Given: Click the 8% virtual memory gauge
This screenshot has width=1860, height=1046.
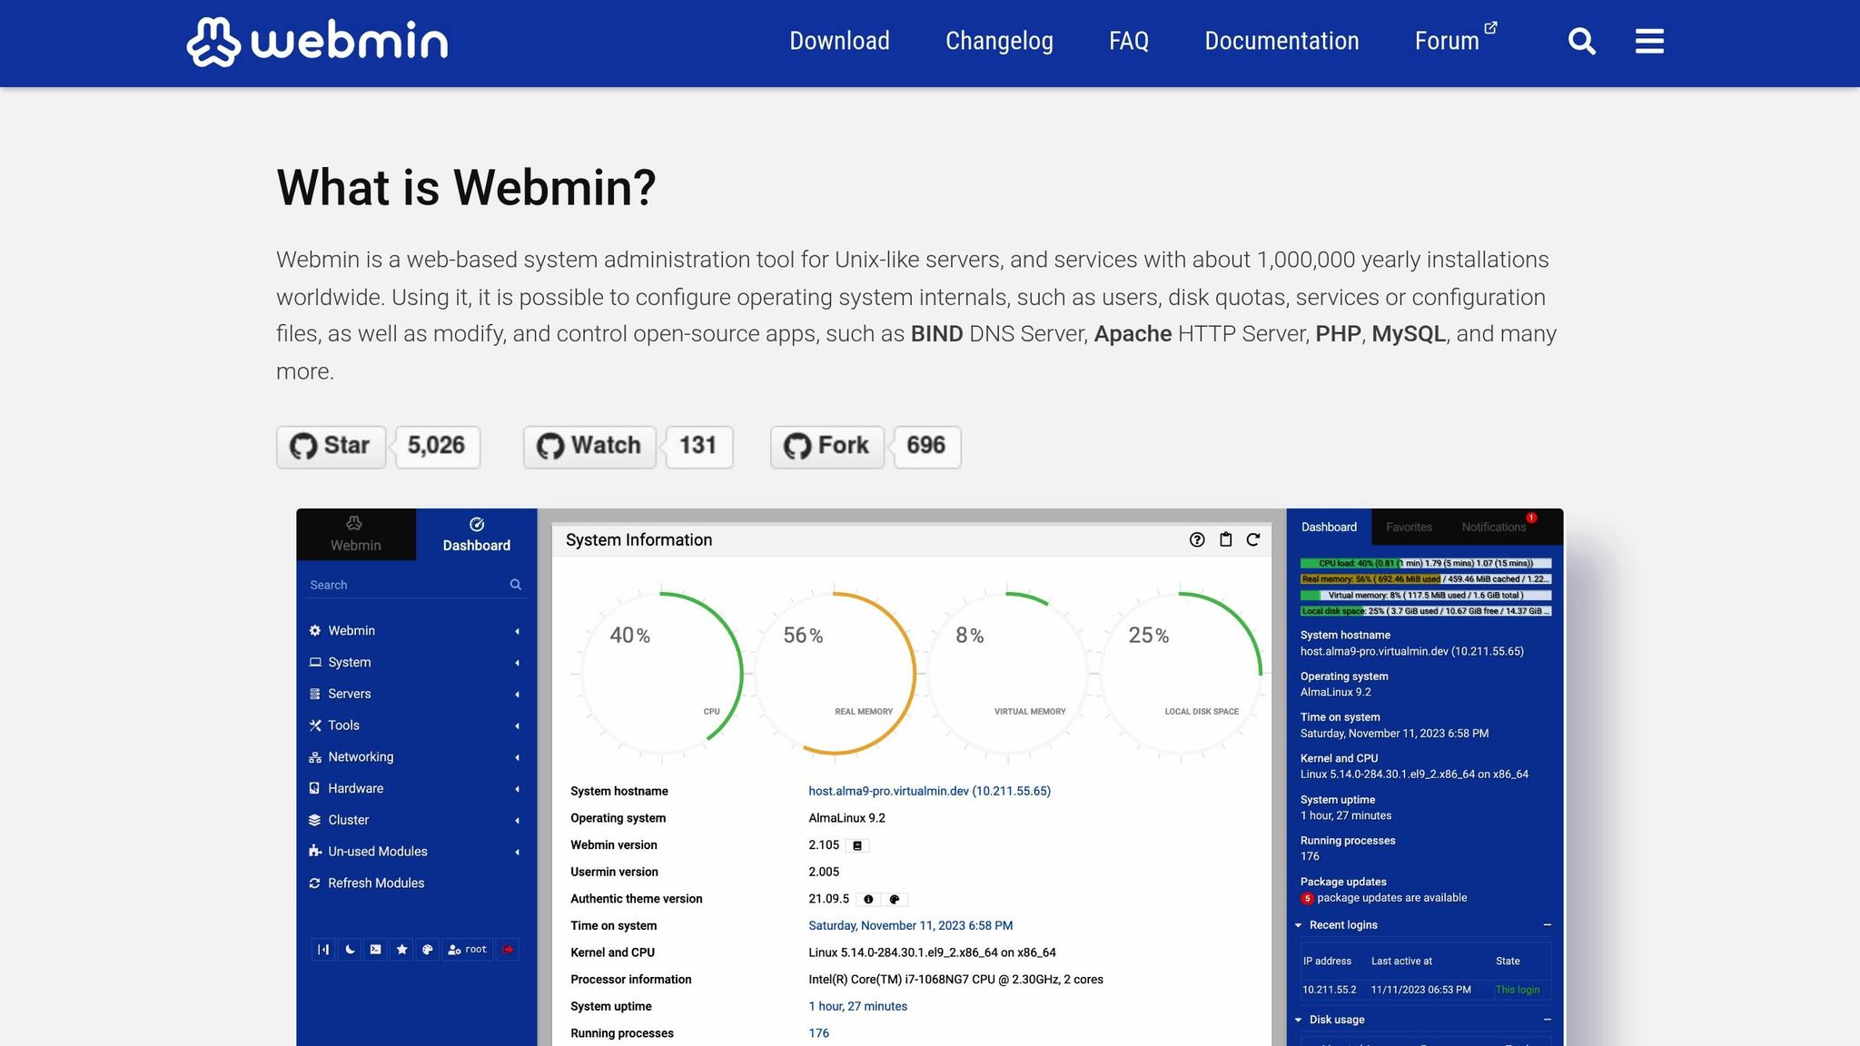Looking at the screenshot, I should pyautogui.click(x=1007, y=674).
